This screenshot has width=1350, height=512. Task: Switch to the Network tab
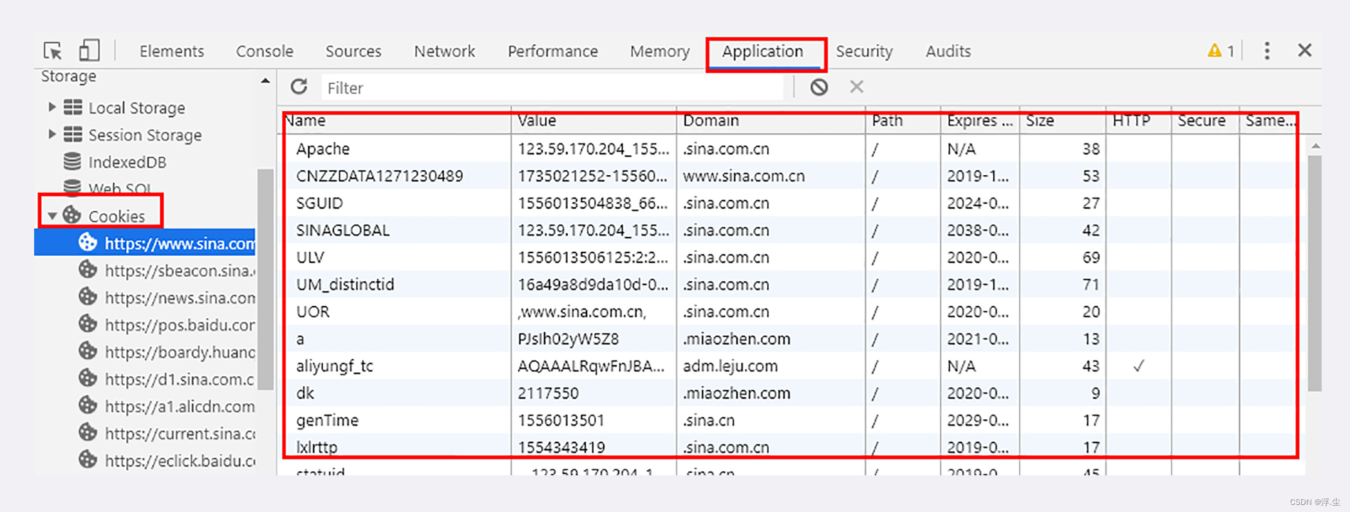click(x=444, y=52)
